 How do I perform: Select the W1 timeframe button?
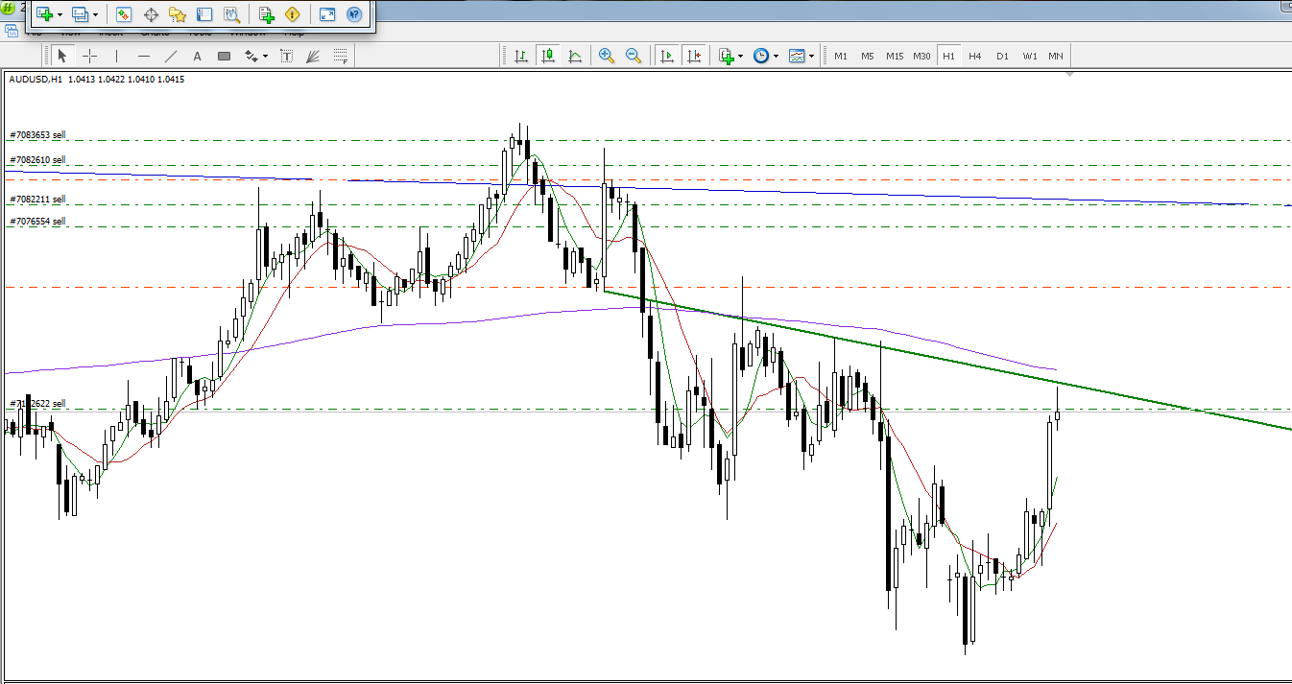point(1030,56)
